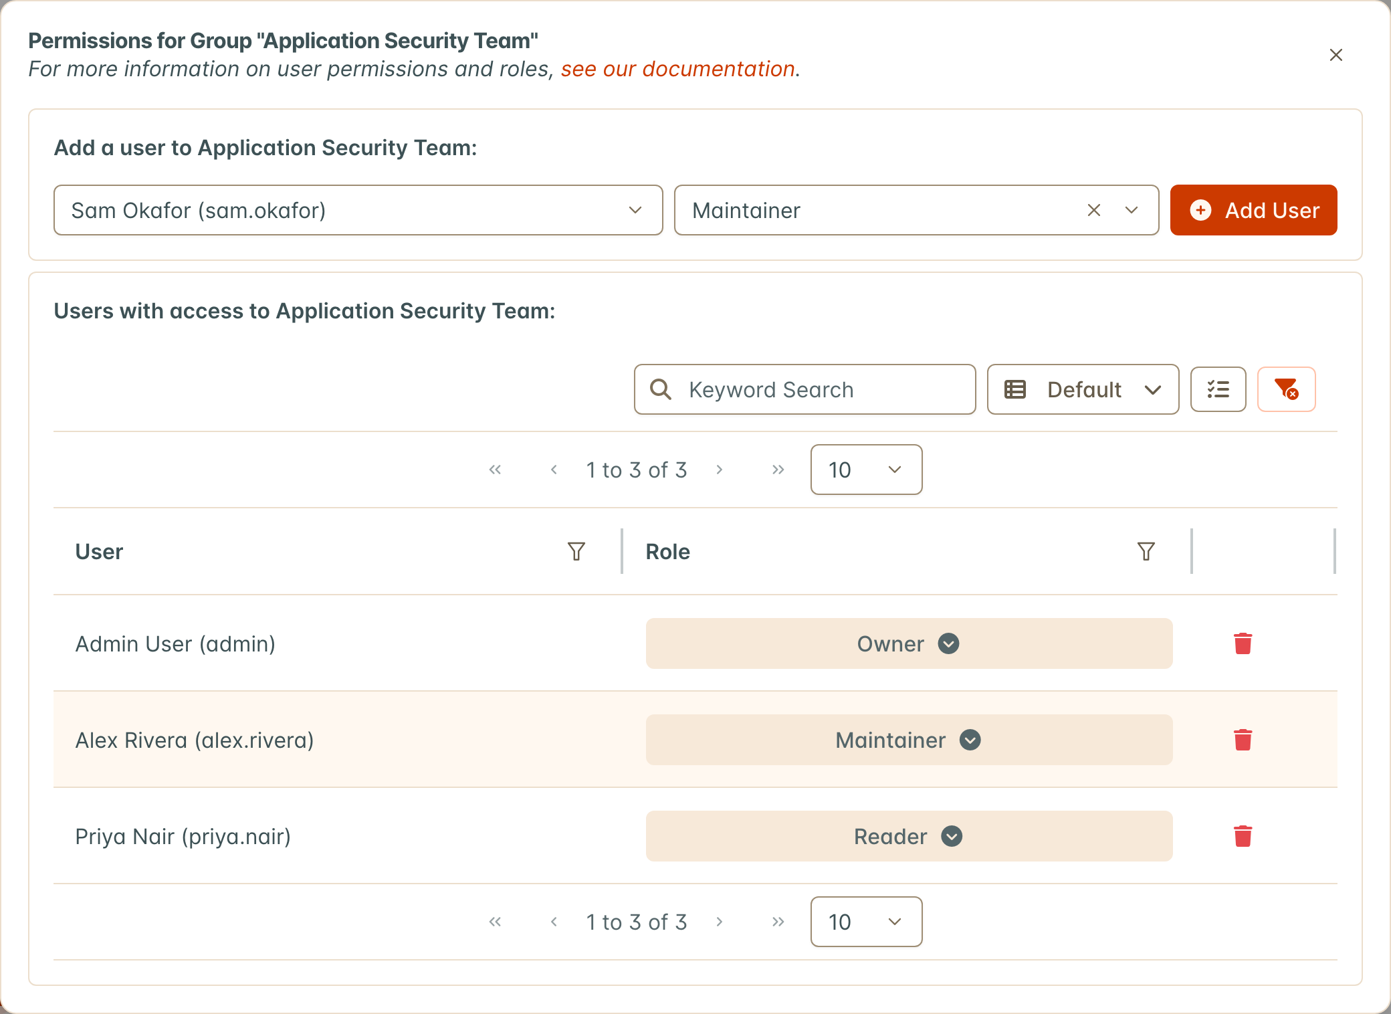Image resolution: width=1391 pixels, height=1014 pixels.
Task: Change page size in the bottom pager
Action: pos(866,922)
